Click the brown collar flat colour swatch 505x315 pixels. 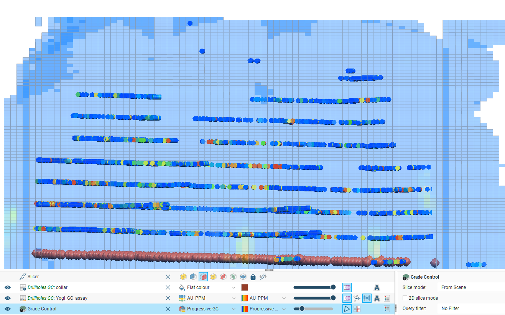coord(245,287)
